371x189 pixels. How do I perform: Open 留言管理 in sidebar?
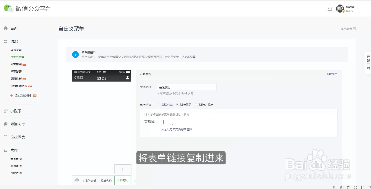click(x=16, y=65)
